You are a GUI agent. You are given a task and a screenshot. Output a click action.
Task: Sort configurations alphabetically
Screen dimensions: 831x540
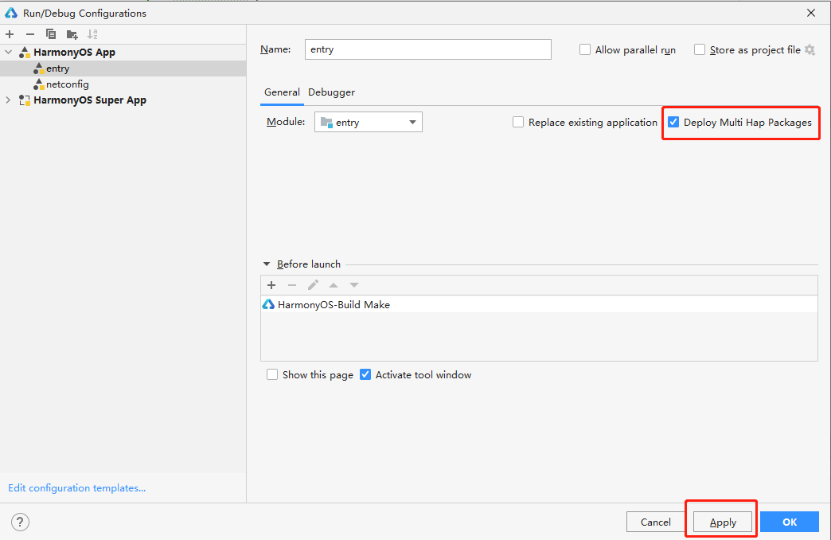pyautogui.click(x=93, y=34)
